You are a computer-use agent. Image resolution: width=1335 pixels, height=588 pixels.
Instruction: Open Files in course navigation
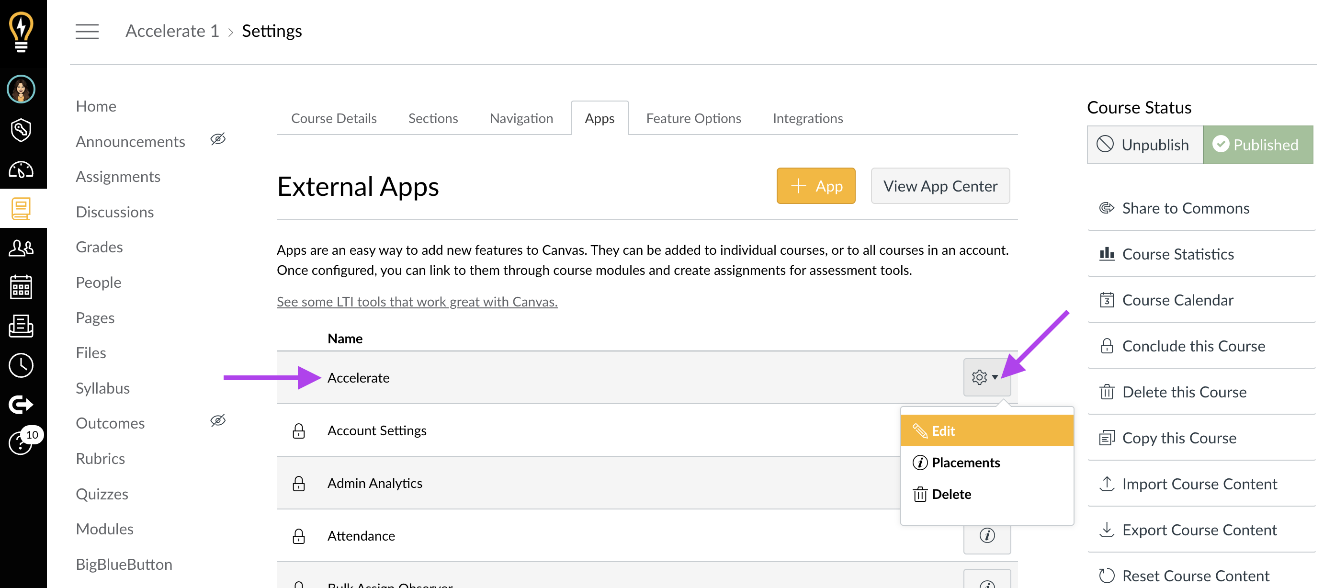pos(91,352)
